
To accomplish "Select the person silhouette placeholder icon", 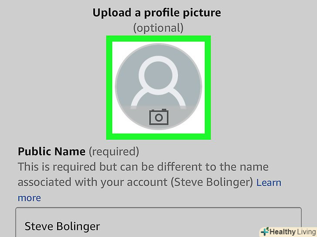I will click(x=158, y=82).
